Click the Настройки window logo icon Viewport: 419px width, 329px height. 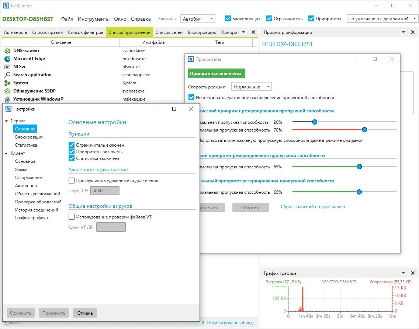coord(8,109)
